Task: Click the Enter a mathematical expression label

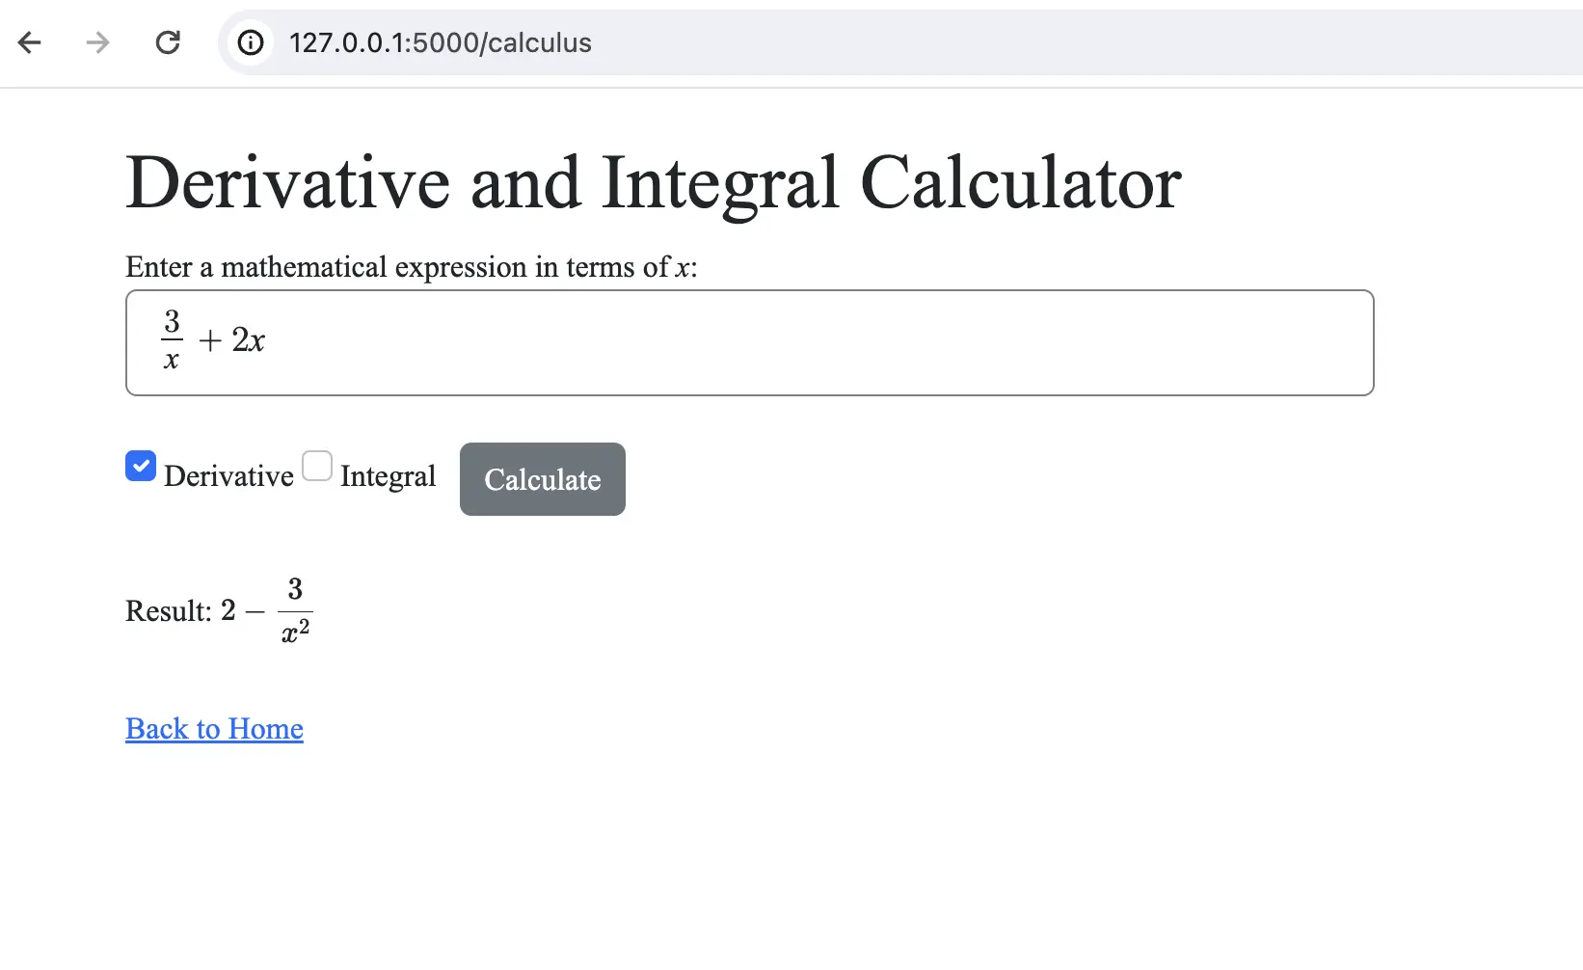Action: 412,267
